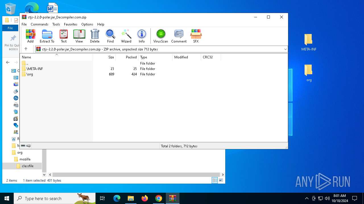Image resolution: width=364 pixels, height=204 pixels.
Task: Select the \org folder row
Action: pyautogui.click(x=154, y=74)
